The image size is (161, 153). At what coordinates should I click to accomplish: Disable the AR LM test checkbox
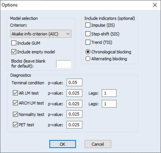tap(15, 93)
